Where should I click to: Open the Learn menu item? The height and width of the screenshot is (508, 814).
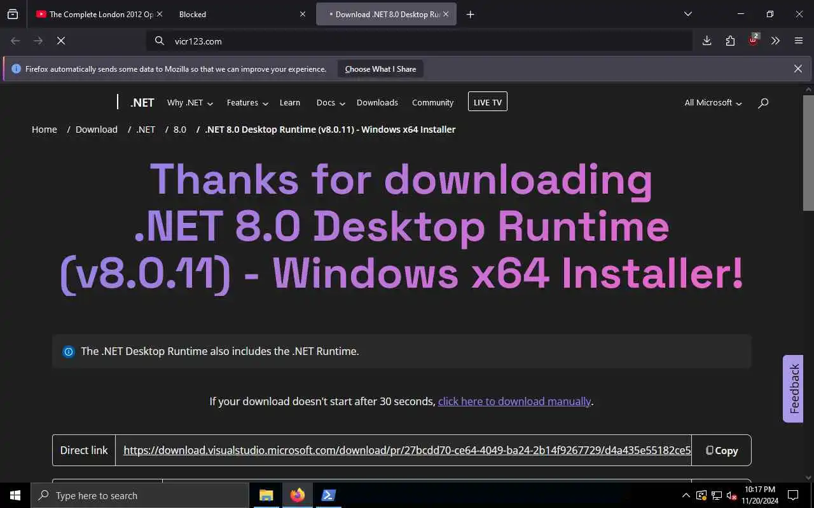290,102
